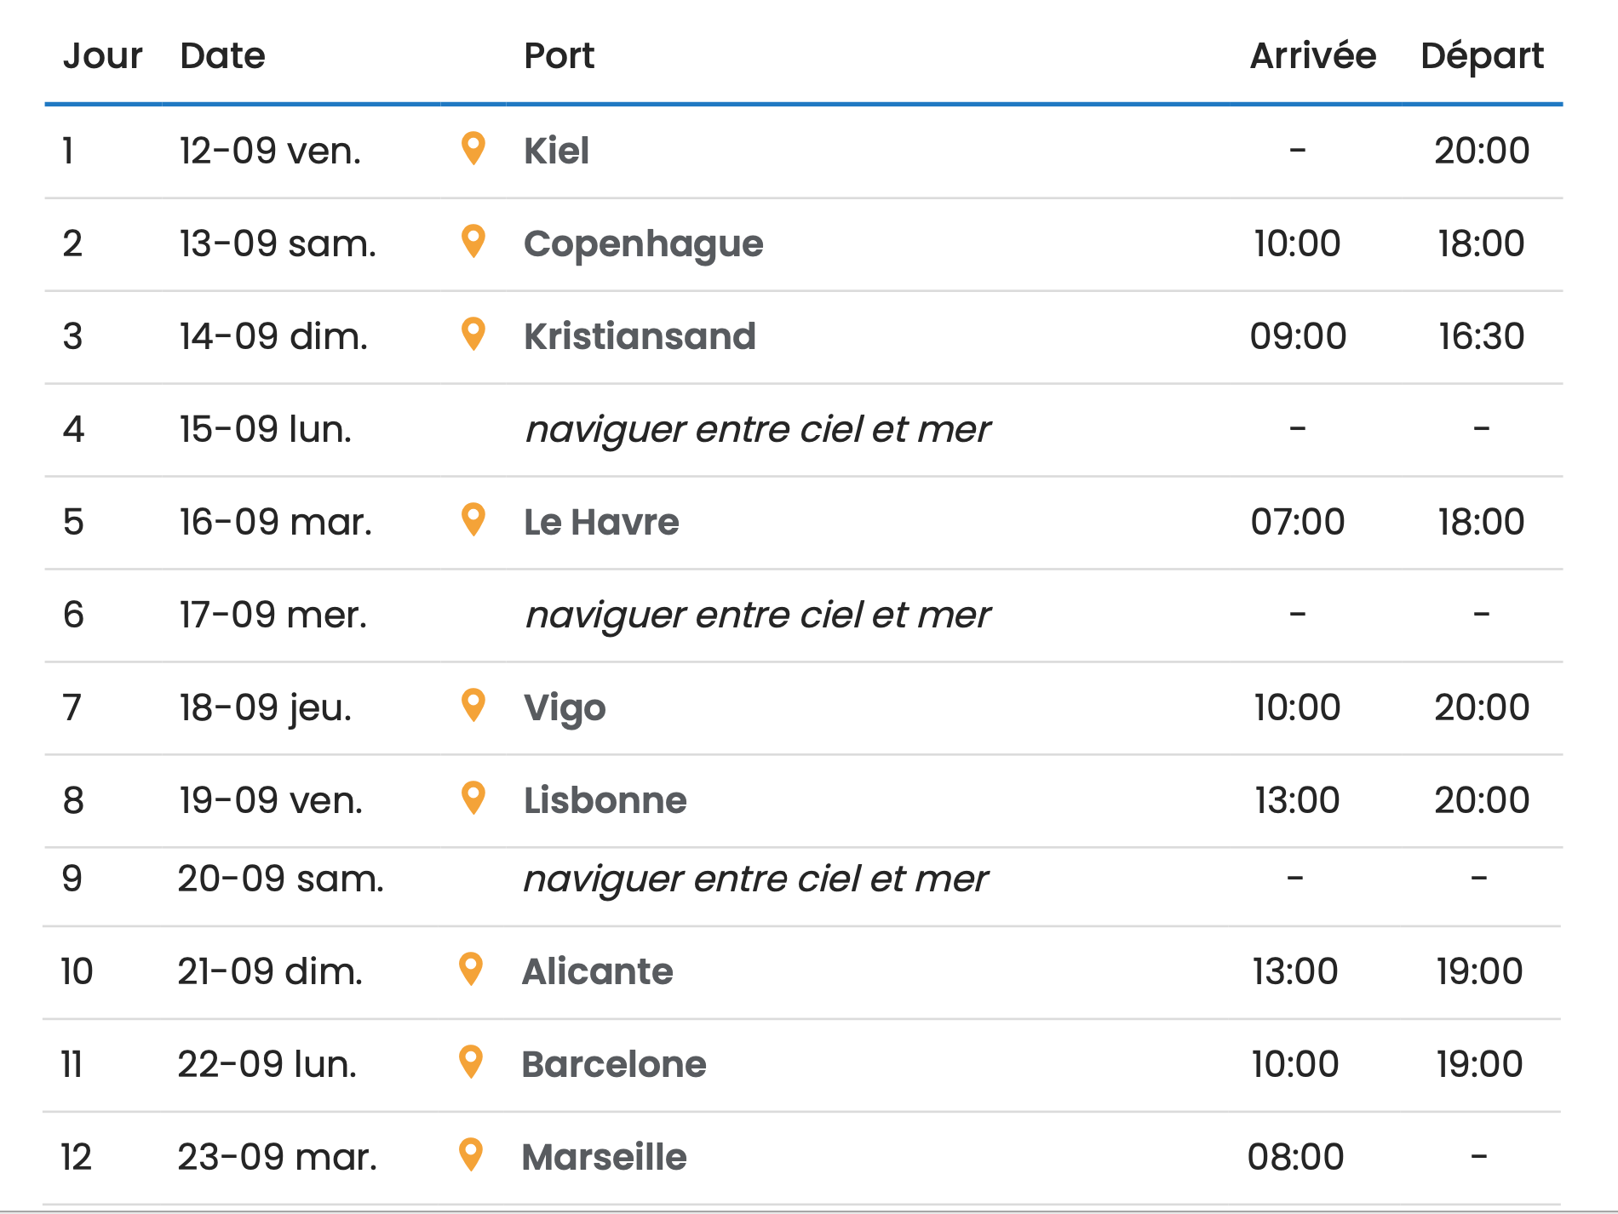Select the pin icon beside Alicante
Viewport: 1618px width, 1214px height.
471,969
